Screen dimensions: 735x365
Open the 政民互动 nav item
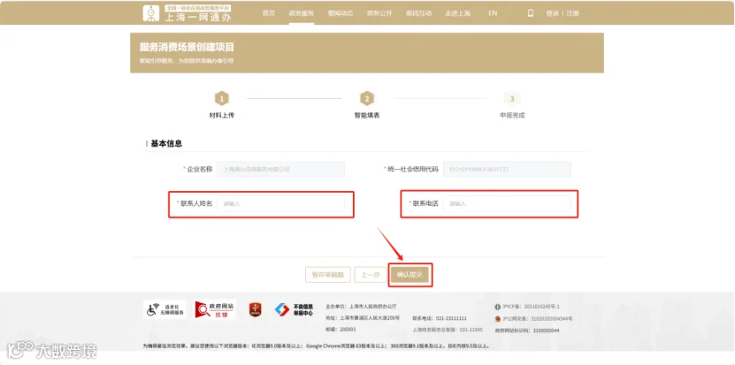pos(418,13)
